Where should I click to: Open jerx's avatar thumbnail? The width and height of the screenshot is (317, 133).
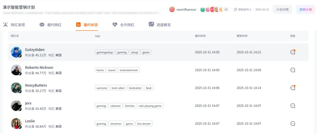pos(16,106)
